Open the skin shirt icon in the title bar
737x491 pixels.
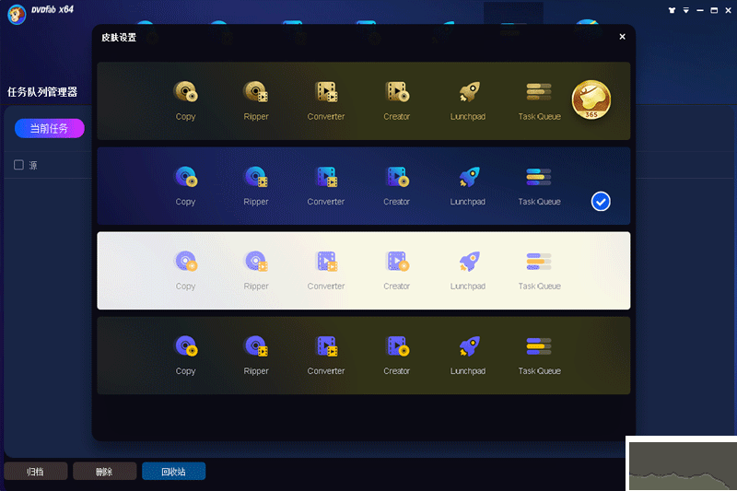672,10
